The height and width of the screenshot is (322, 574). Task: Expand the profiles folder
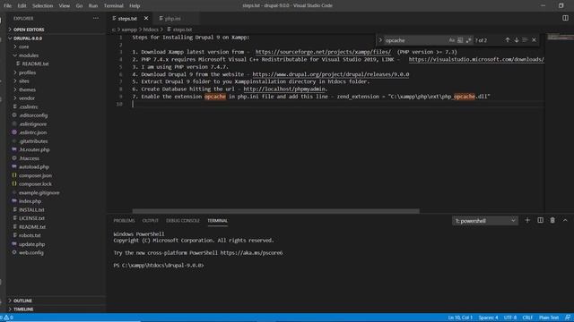pos(27,72)
